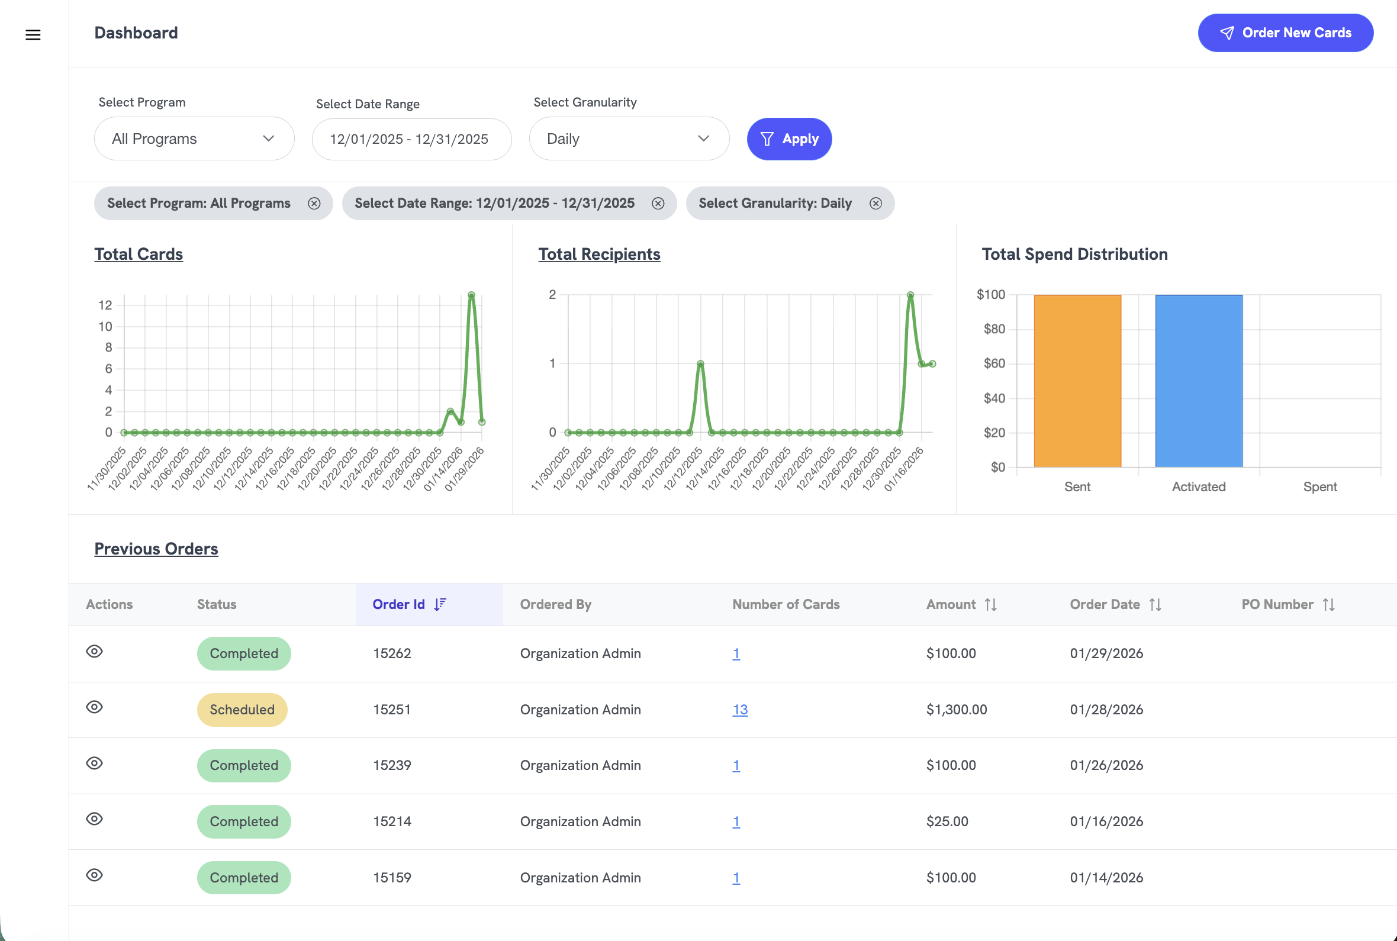1397x941 pixels.
Task: Open the Select Program dropdown
Action: click(x=194, y=138)
